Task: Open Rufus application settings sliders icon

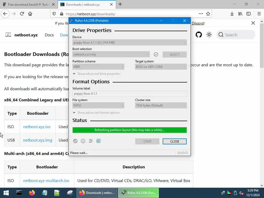Action: click(x=91, y=141)
